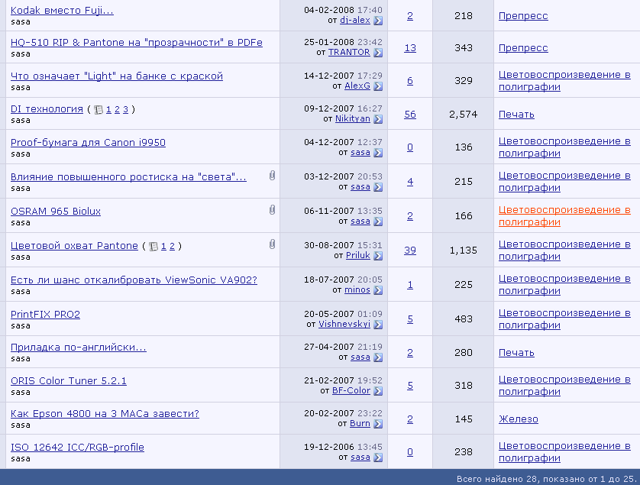Open orange Цветовоспроизведение в полиграфии link in OSRAM row
Screen dimensions: 640x485
click(564, 216)
